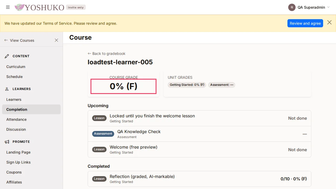The image size is (336, 189).
Task: Open QA Knowledge Check assessment row
Action: [x=199, y=134]
